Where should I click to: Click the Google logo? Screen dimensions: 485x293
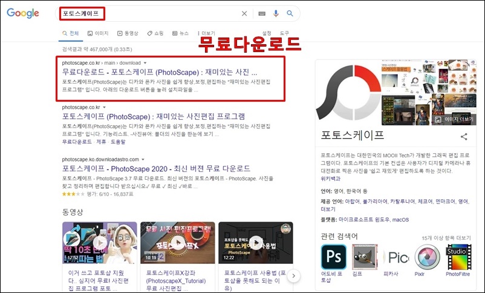click(x=23, y=13)
